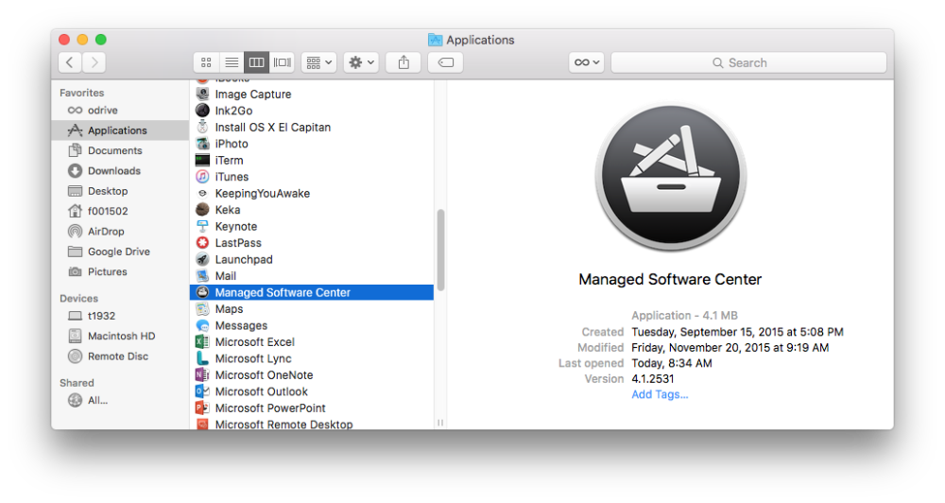The height and width of the screenshot is (503, 945).
Task: Click the Keynote app icon
Action: [202, 226]
